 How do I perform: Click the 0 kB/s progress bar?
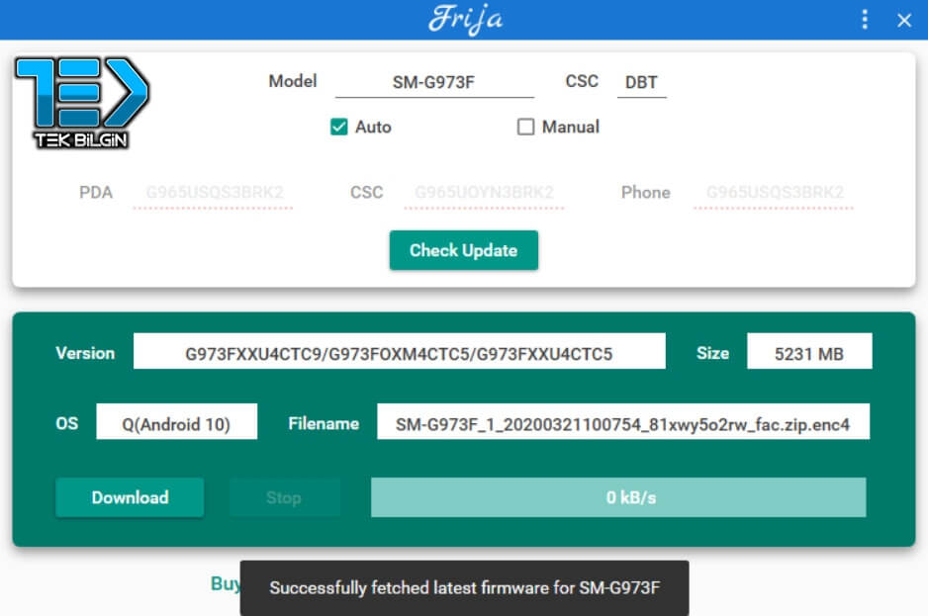618,497
